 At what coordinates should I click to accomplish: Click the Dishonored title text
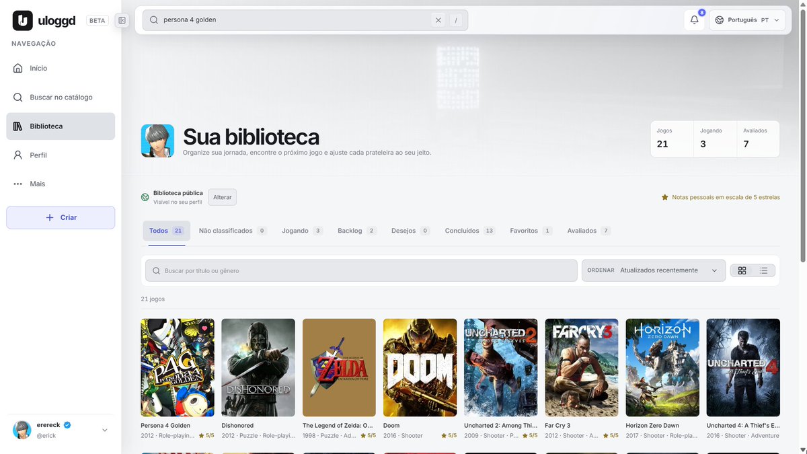pos(237,426)
